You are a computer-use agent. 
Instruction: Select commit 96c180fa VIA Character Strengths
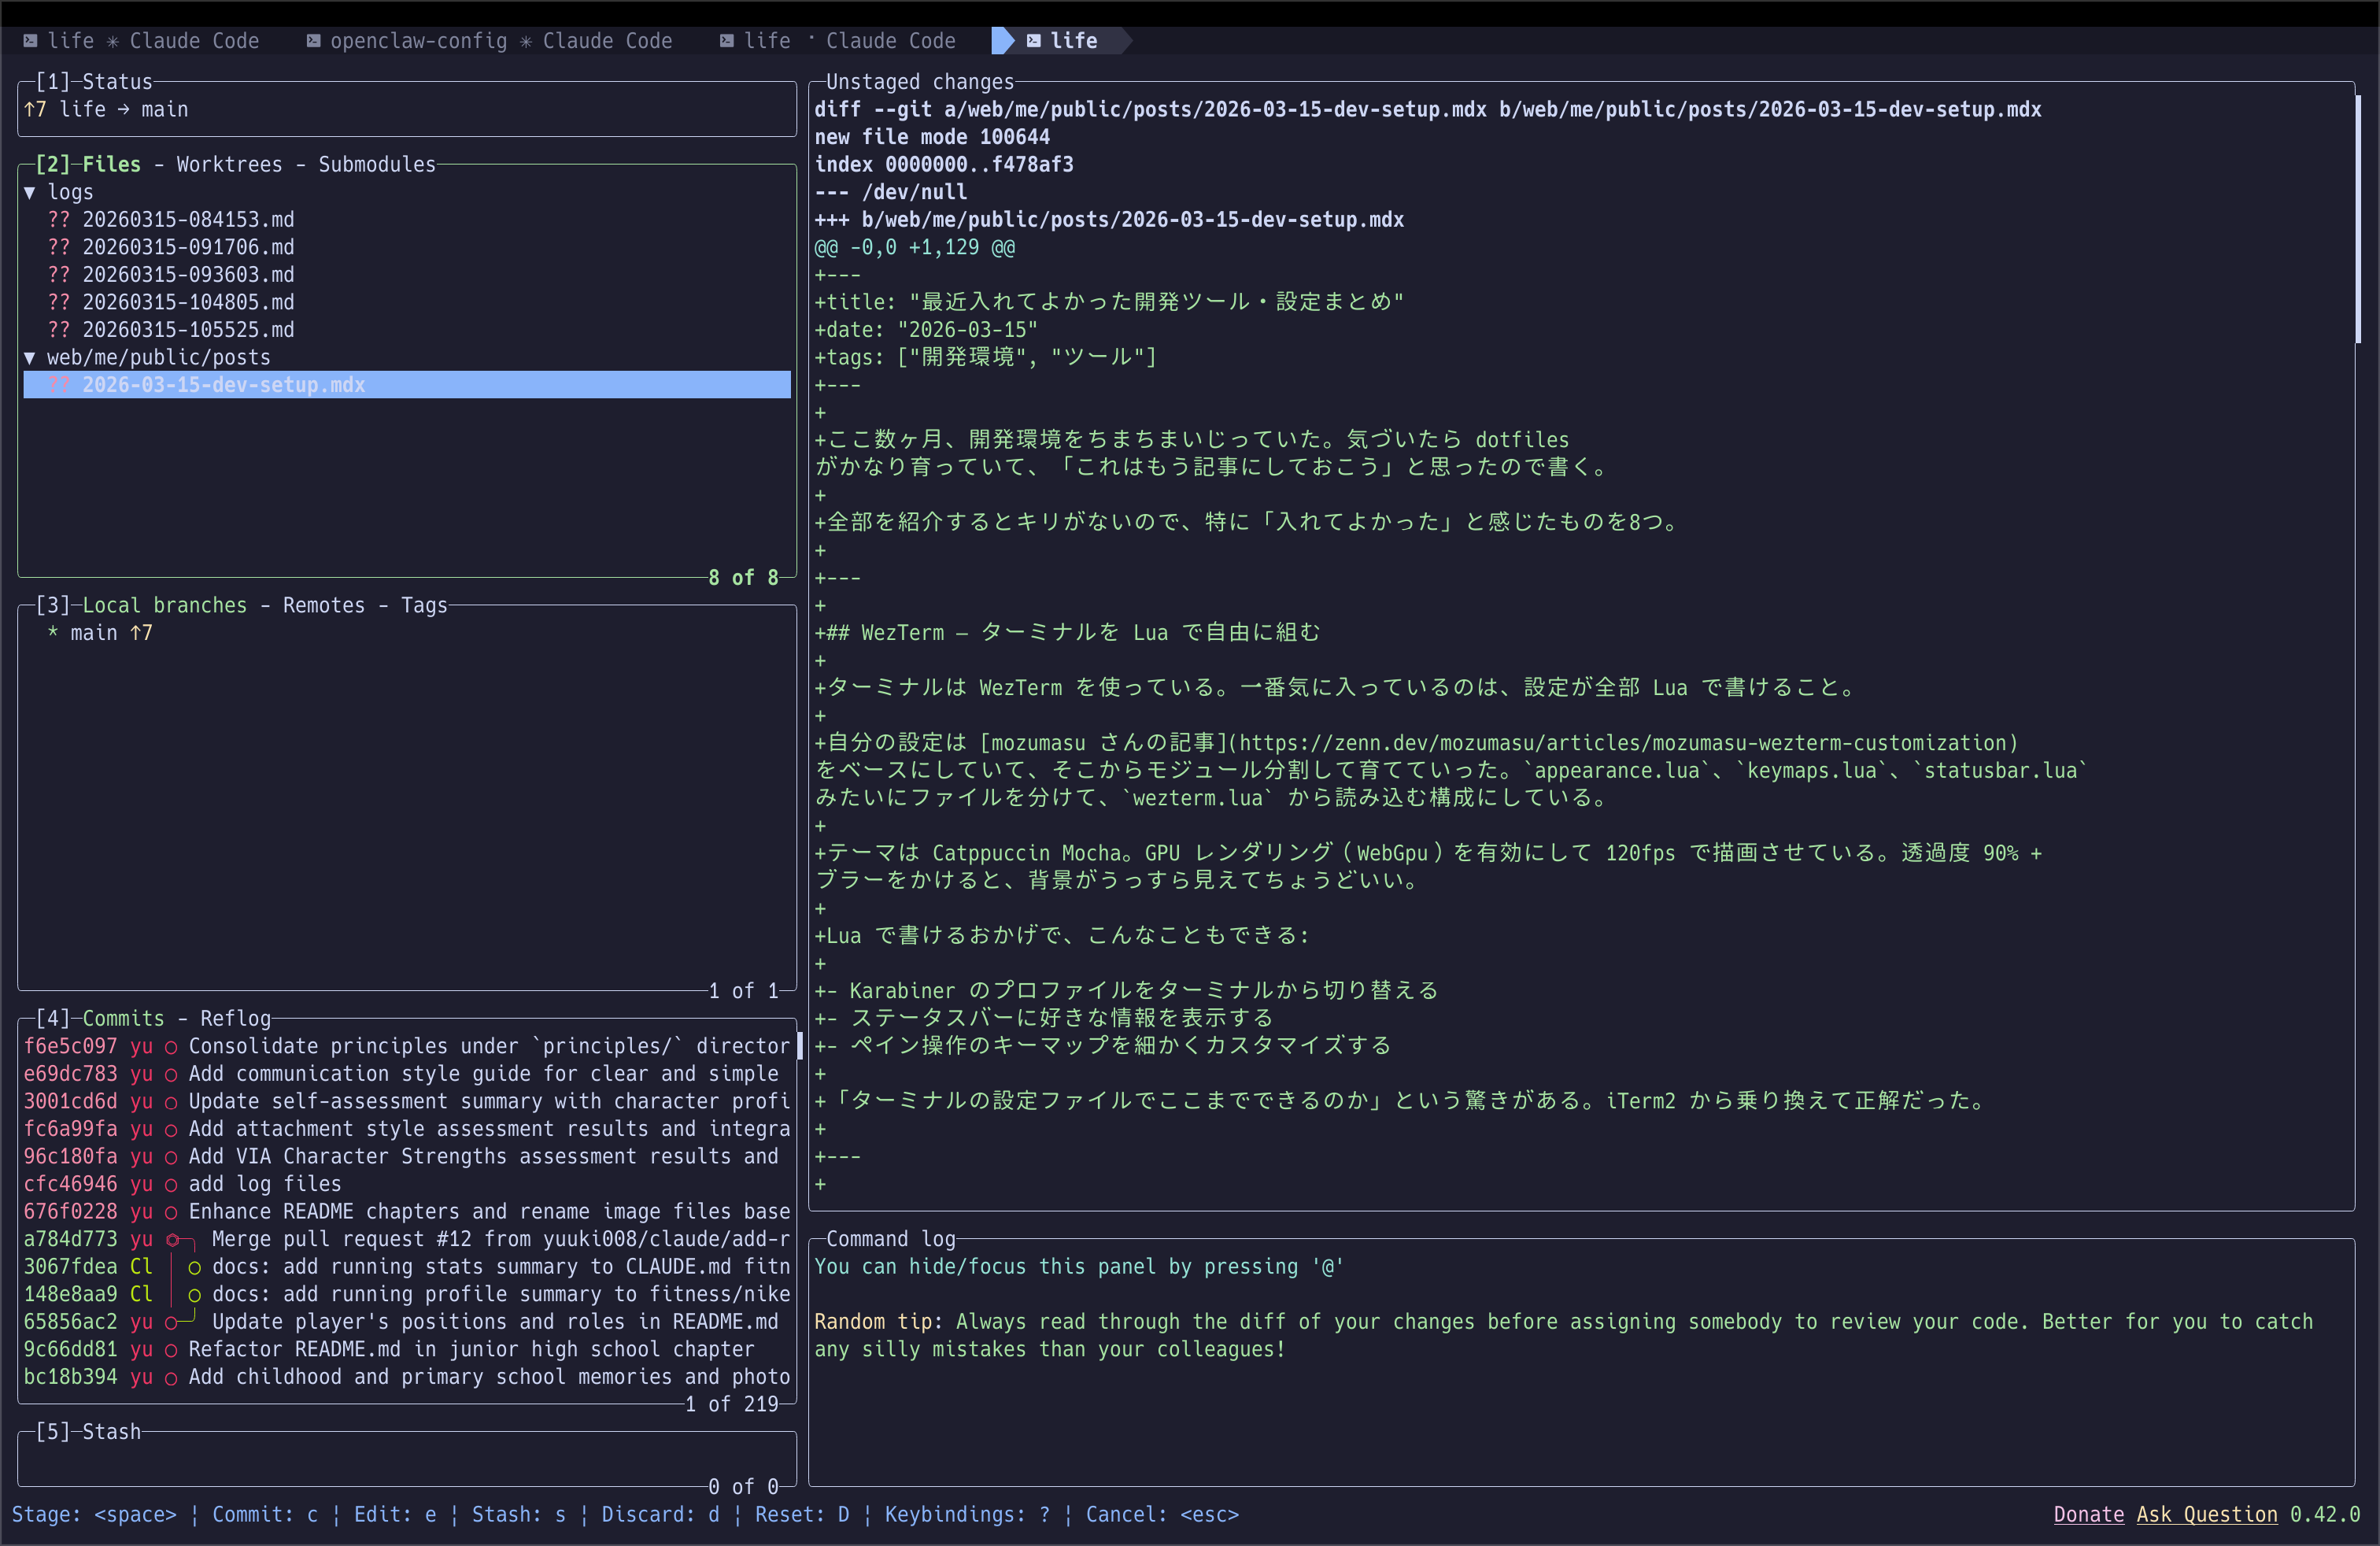pyautogui.click(x=407, y=1156)
